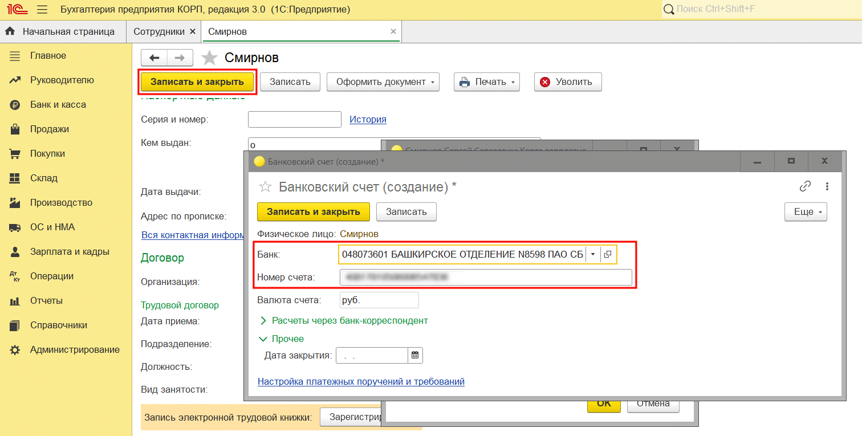862x436 pixels.
Task: Open the three-dot menu in bank dialog
Action: 827,186
